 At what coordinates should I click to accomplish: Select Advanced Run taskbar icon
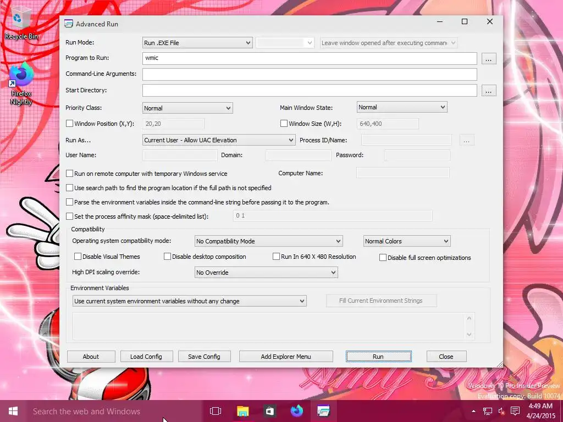pyautogui.click(x=323, y=411)
